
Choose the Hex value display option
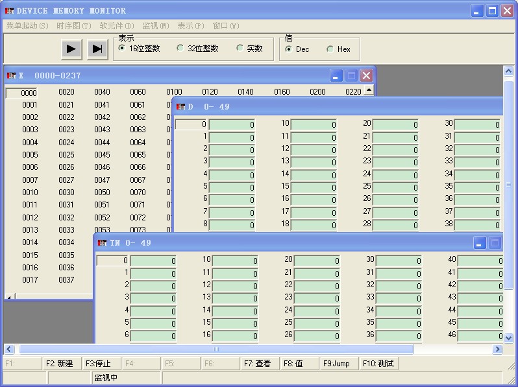(330, 49)
